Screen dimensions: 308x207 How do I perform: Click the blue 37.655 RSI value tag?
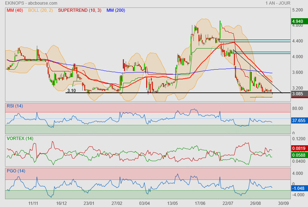(299, 121)
